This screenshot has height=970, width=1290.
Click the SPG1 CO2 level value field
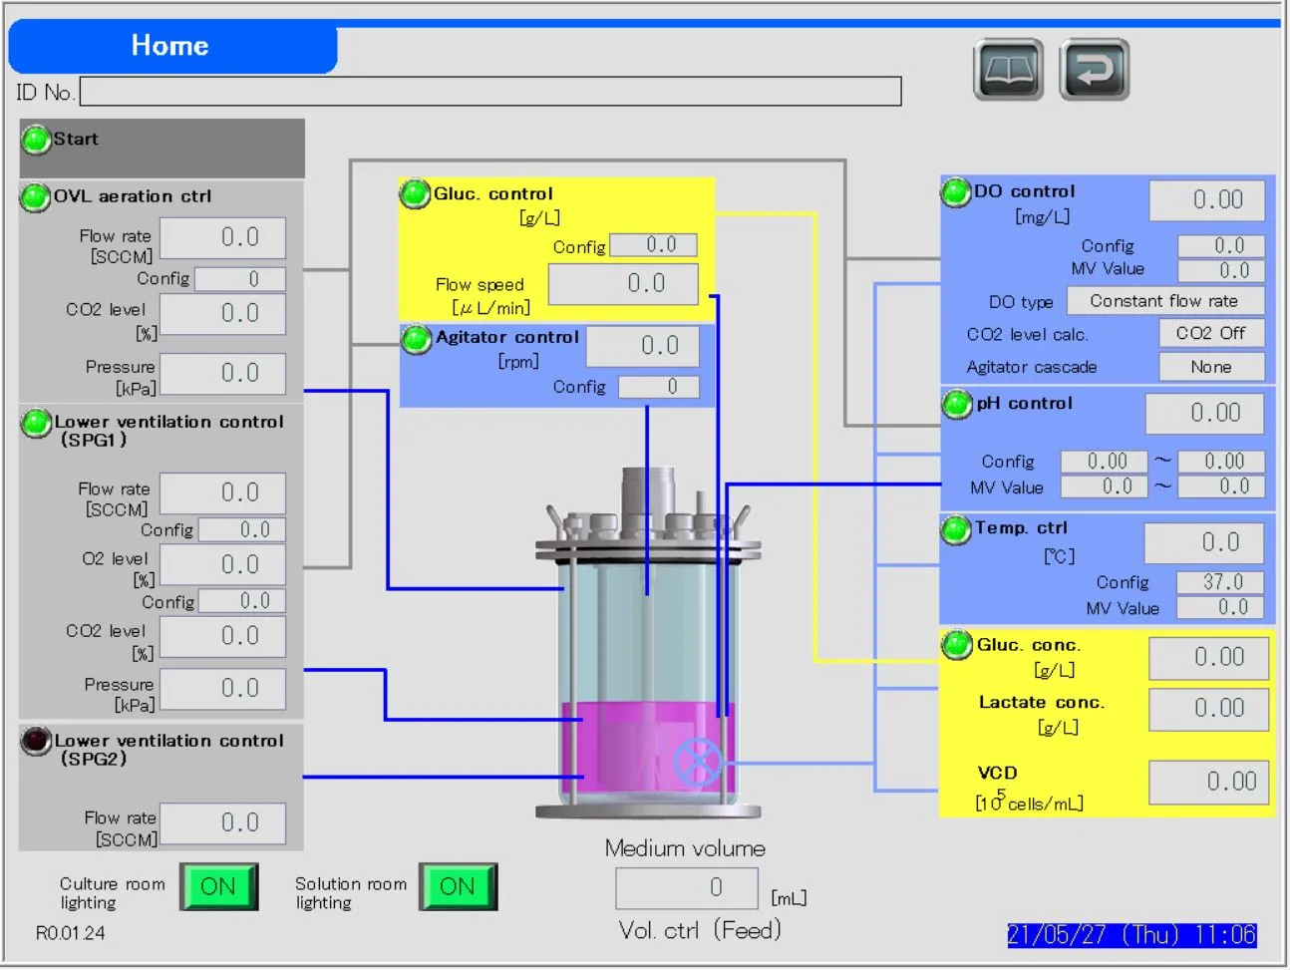(x=223, y=637)
